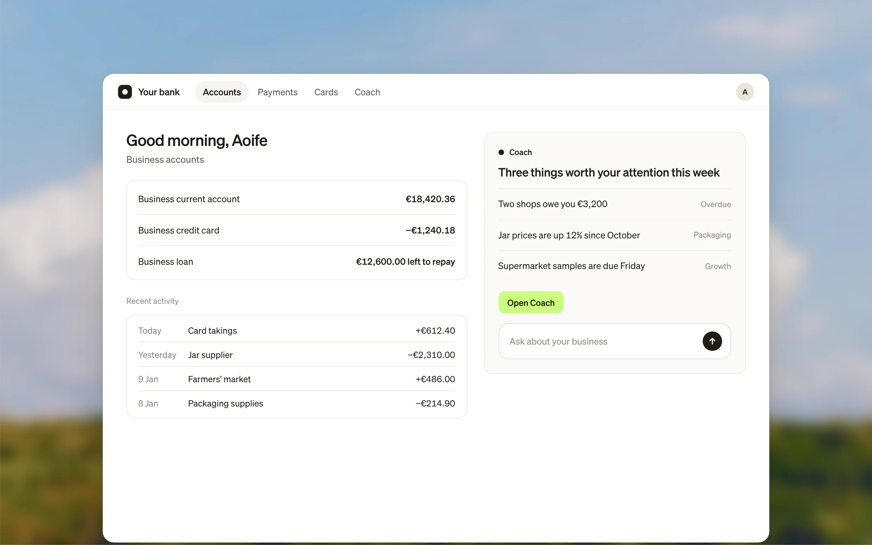Select the Farmers' market transaction

[296, 379]
